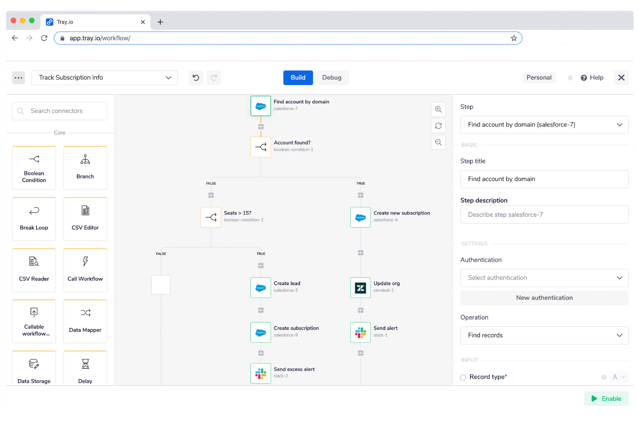Screen dimensions: 639x426
Task: Open the Select authentication dropdown
Action: click(544, 278)
